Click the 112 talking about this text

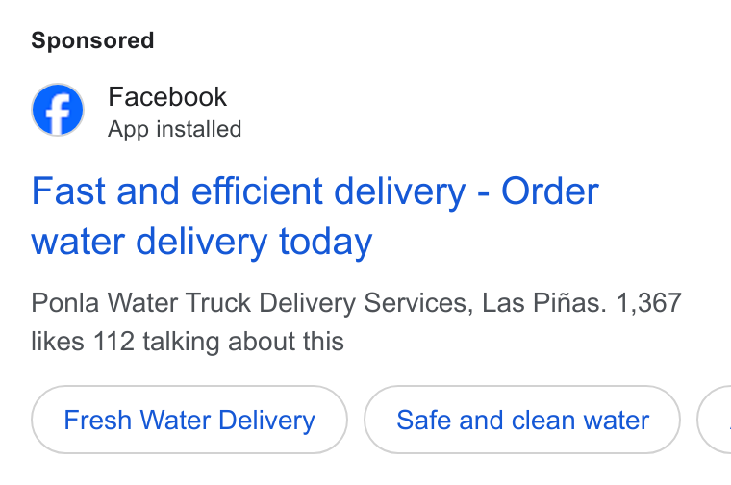click(218, 341)
